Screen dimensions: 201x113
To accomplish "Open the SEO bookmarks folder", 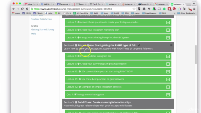I will [x=162, y=13].
